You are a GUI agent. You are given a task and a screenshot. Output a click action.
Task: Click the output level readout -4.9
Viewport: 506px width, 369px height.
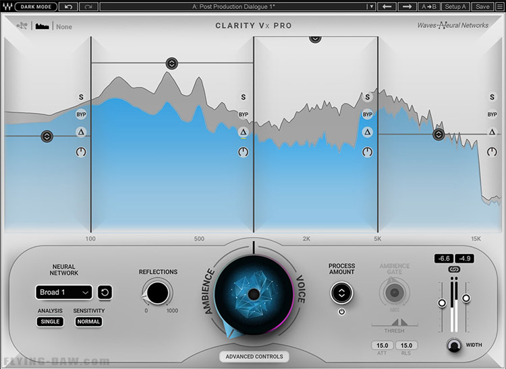(x=465, y=259)
